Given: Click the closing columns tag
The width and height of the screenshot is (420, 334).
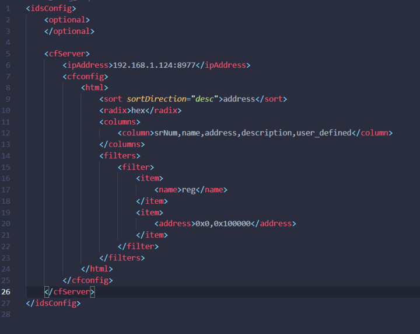Looking at the screenshot, I should click(x=122, y=144).
